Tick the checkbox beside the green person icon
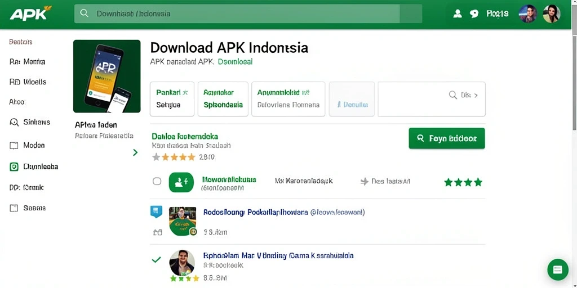 [x=157, y=181]
